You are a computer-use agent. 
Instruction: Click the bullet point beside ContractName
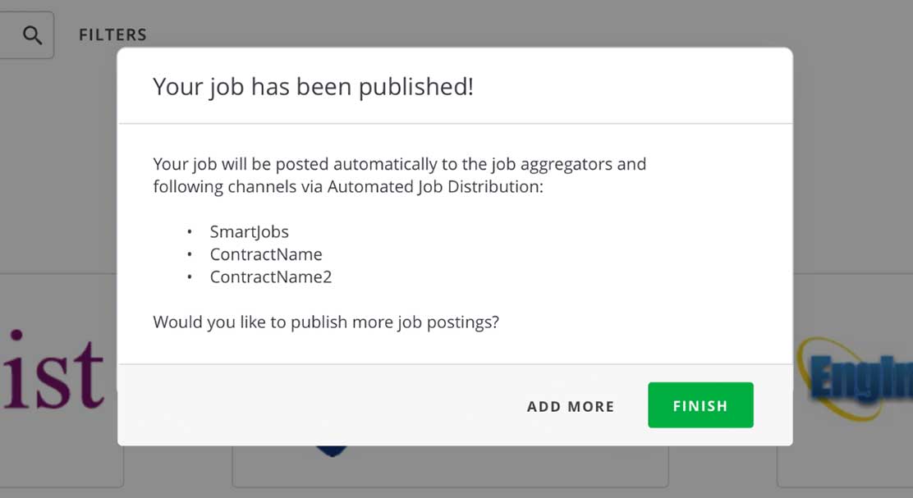(x=190, y=255)
